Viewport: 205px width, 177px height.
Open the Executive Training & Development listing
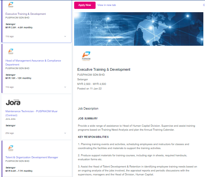click(x=25, y=14)
